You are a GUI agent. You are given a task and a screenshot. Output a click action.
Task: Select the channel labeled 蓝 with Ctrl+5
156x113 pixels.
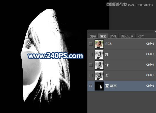pyautogui.click(x=107, y=75)
